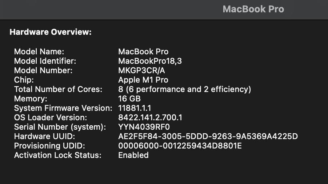Select the 8 cores performance and efficiency value
This screenshot has height=184, width=328.
pos(184,89)
